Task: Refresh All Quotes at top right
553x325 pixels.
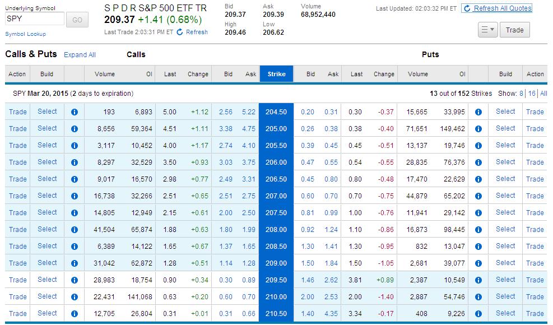Action: click(497, 8)
